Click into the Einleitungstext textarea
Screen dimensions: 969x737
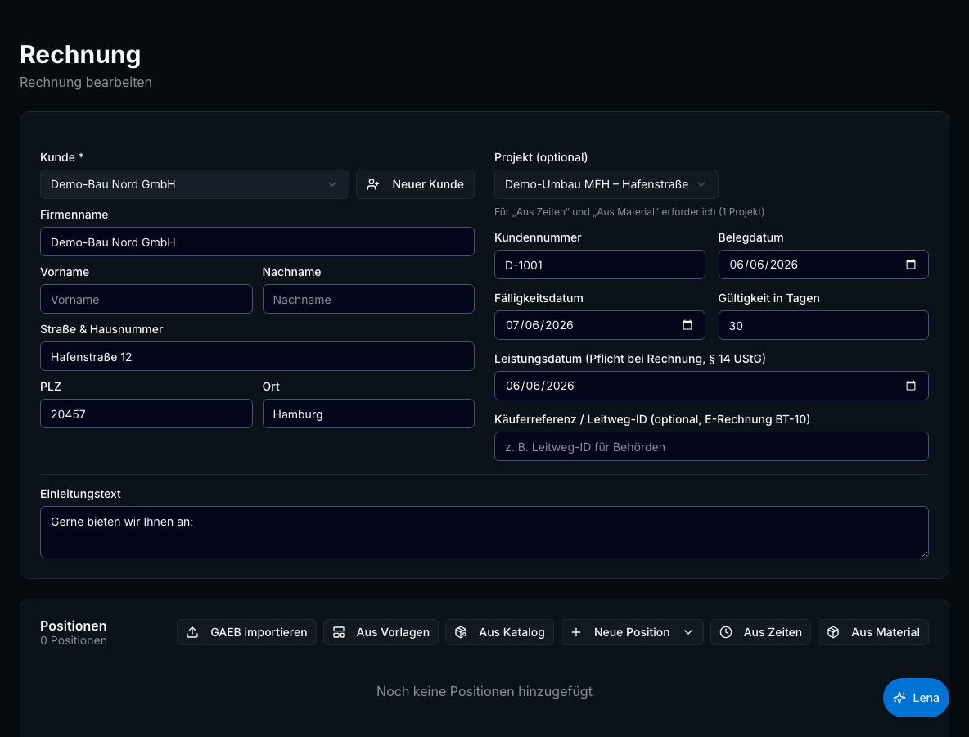484,532
